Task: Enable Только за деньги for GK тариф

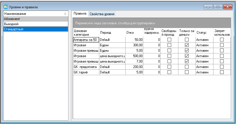Action: coord(187,72)
